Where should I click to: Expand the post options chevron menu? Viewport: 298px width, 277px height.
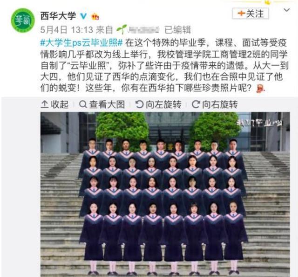coord(287,10)
